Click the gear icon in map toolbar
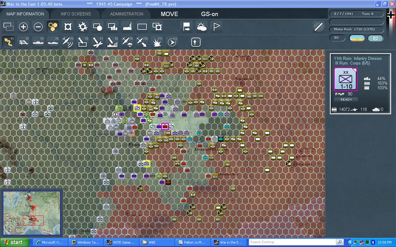Image resolution: width=396 pixels, height=247 pixels. click(83, 27)
